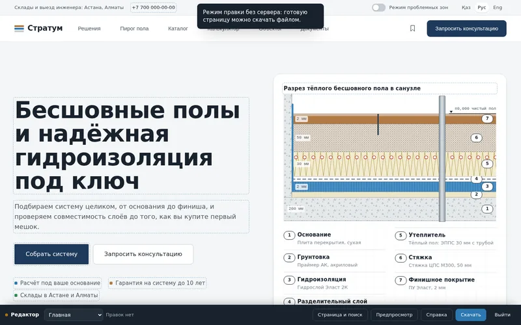
Task: Click layer marker 6 in diagram
Action: point(477,138)
